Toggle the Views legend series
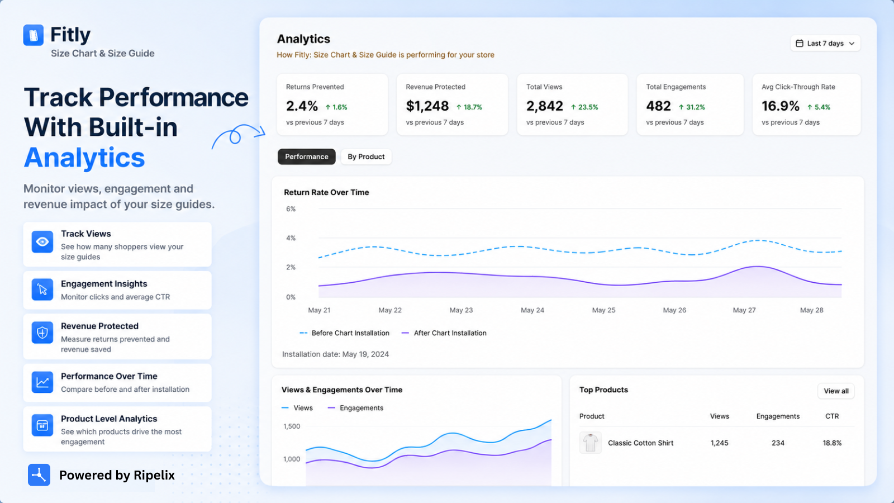The image size is (894, 503). (297, 408)
